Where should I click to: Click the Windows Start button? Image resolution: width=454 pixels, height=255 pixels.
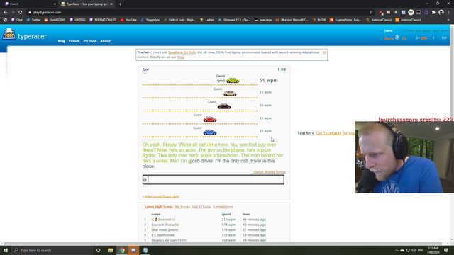(6, 250)
